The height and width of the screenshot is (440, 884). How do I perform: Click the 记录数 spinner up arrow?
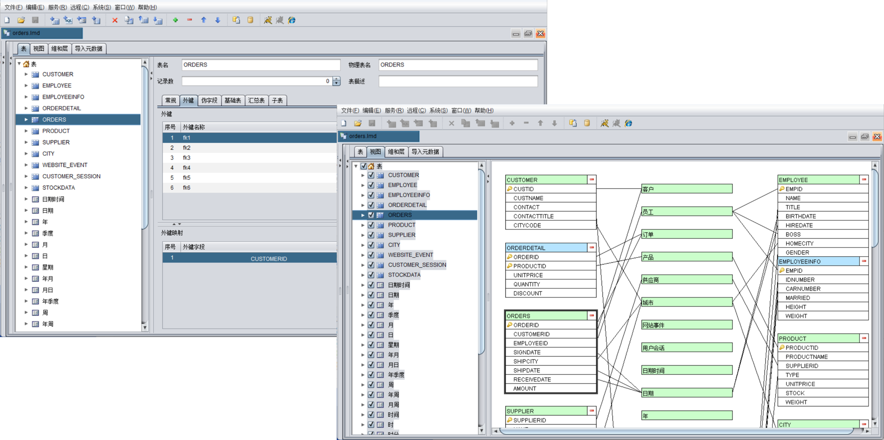[x=336, y=79]
